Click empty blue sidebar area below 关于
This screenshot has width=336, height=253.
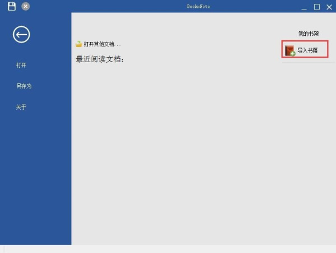click(35, 179)
